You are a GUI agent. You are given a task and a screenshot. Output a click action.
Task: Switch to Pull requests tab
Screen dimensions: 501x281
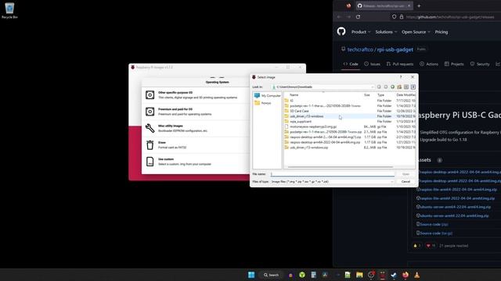[400, 64]
